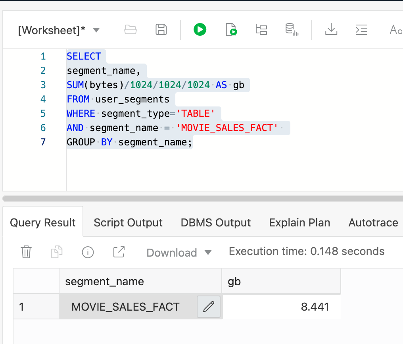403x344 pixels.
Task: Clear results with the trash icon
Action: click(x=26, y=252)
